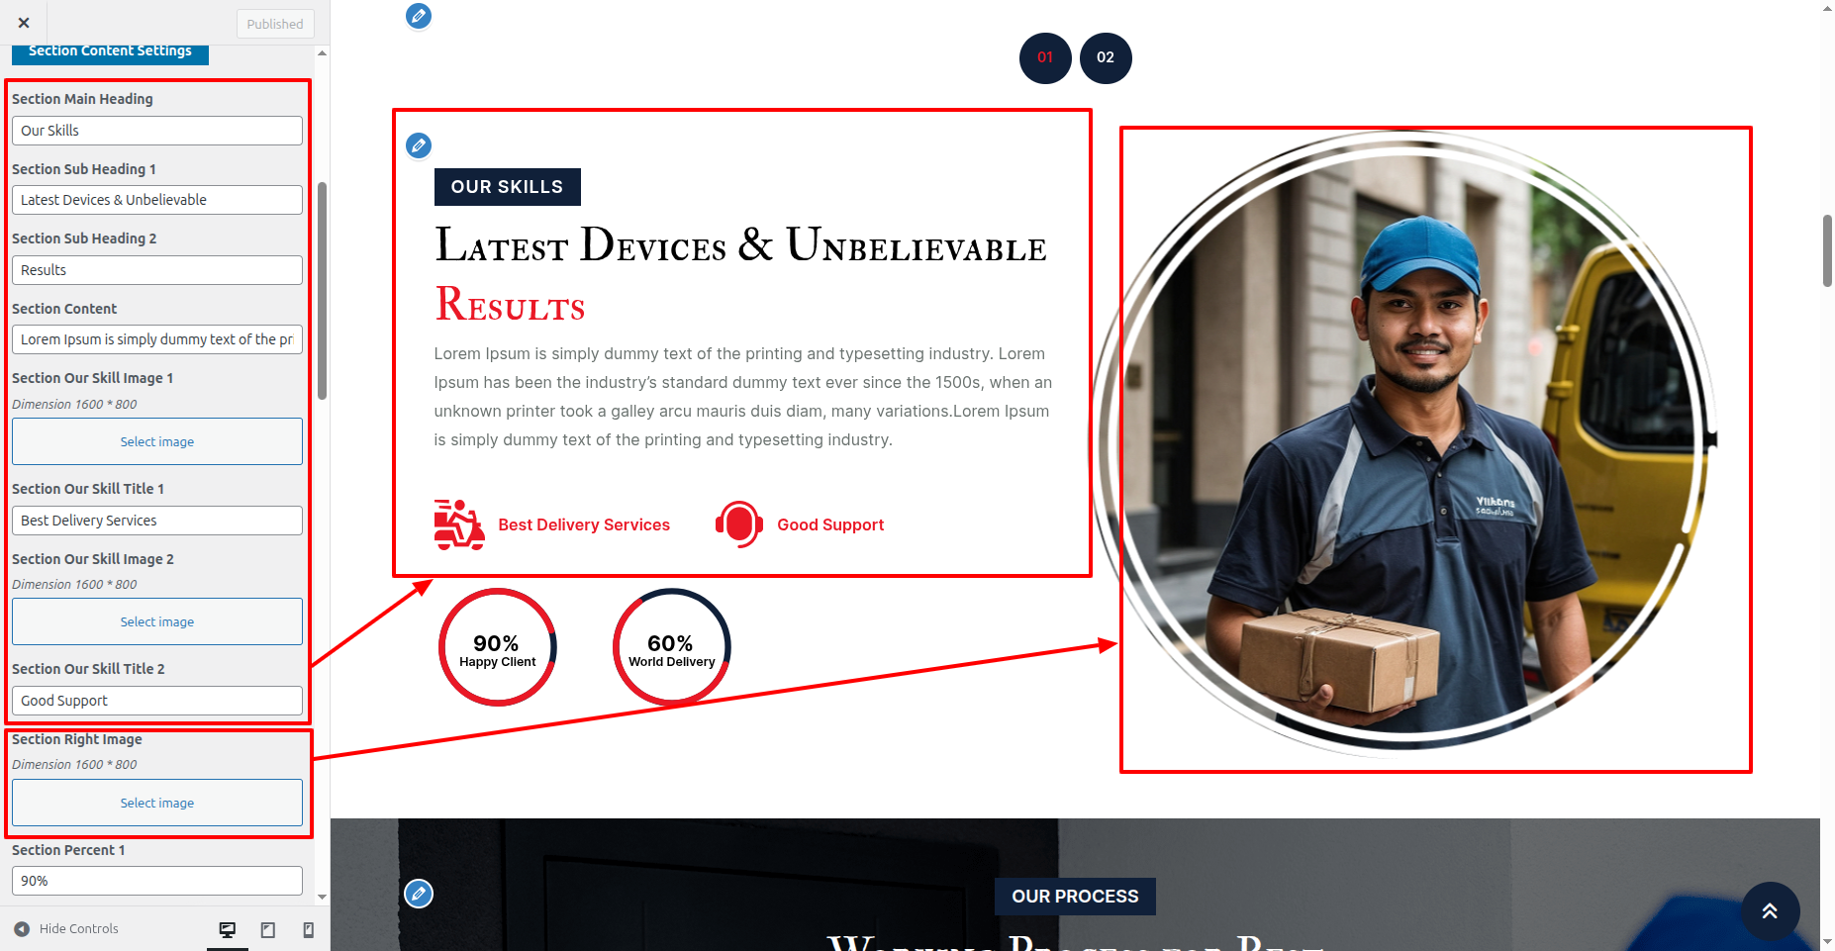Screen dimensions: 1835x951
Task: Click the scroll-to-top double chevron button
Action: point(1770,910)
